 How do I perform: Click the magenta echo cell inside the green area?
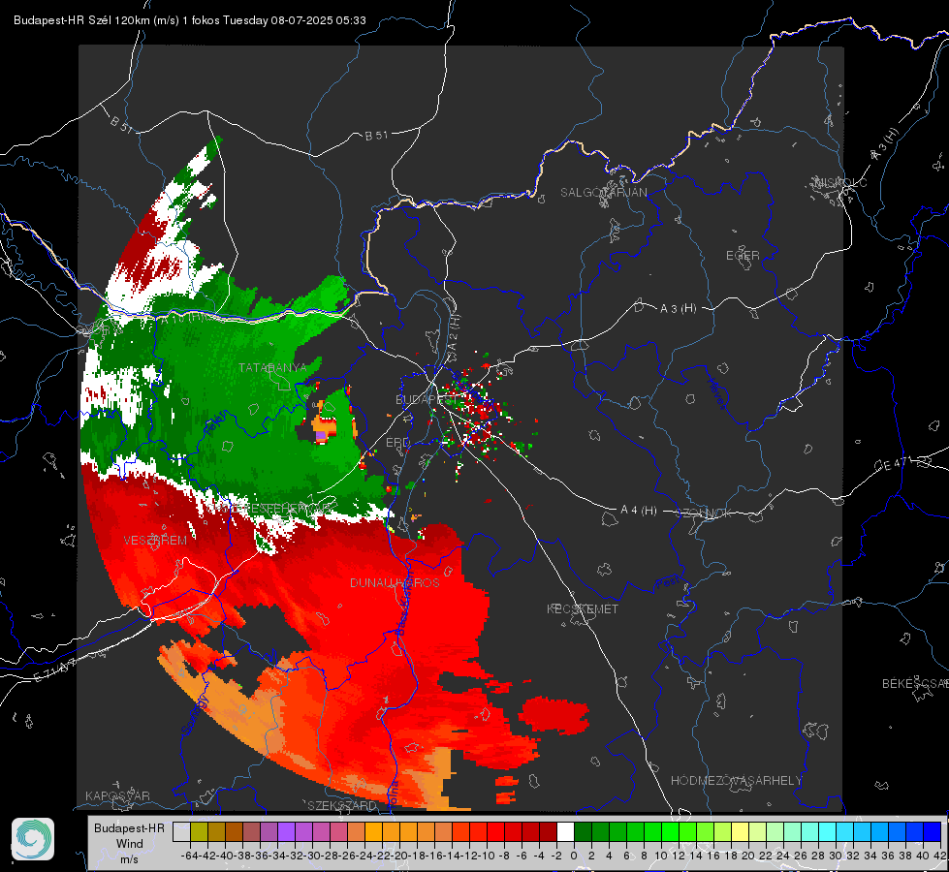pyautogui.click(x=322, y=435)
